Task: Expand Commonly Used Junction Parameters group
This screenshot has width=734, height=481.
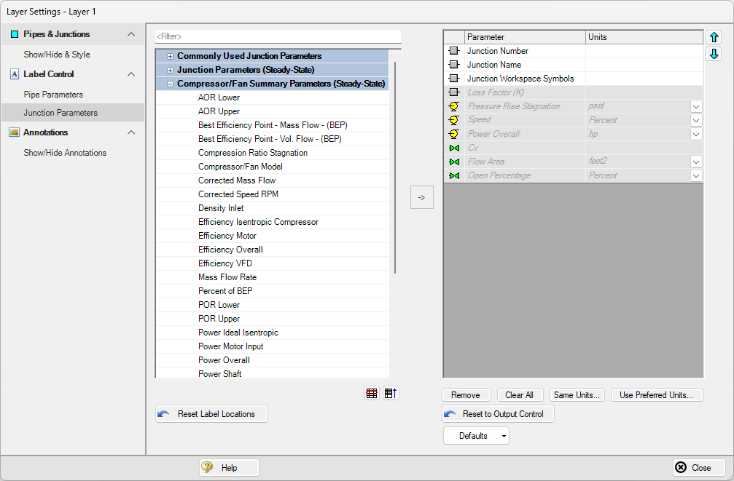Action: tap(170, 56)
